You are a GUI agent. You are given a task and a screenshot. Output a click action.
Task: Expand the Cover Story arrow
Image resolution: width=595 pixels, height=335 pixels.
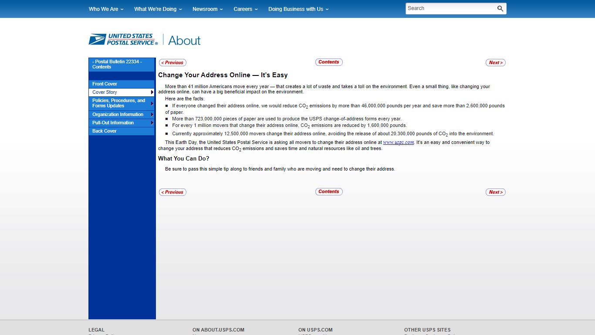(152, 92)
